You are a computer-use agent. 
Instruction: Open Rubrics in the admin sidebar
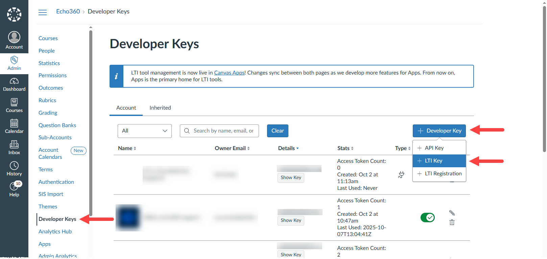(47, 100)
